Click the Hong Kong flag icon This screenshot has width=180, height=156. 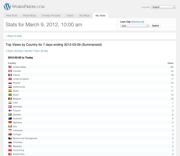[10, 150]
